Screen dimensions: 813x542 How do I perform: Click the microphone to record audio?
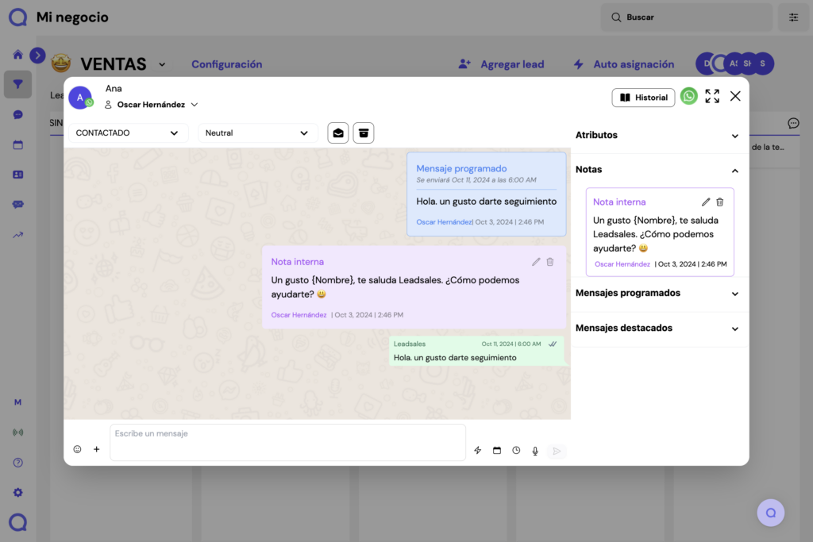click(x=535, y=450)
